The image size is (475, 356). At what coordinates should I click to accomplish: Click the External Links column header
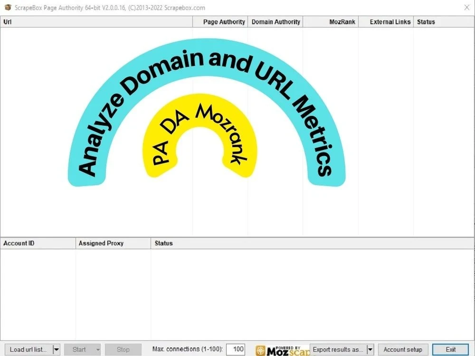pyautogui.click(x=386, y=22)
